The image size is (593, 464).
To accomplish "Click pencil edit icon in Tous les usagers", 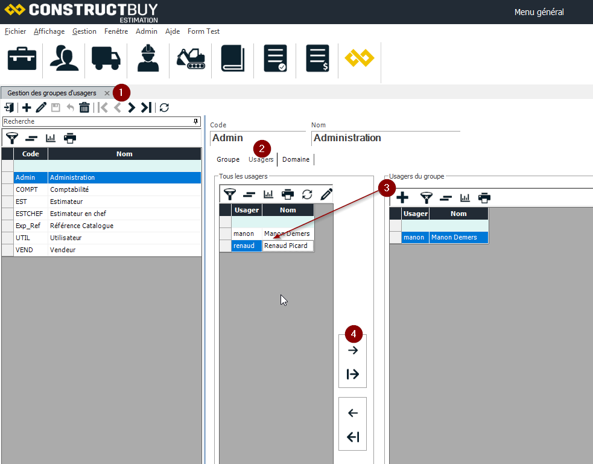I will [x=326, y=194].
